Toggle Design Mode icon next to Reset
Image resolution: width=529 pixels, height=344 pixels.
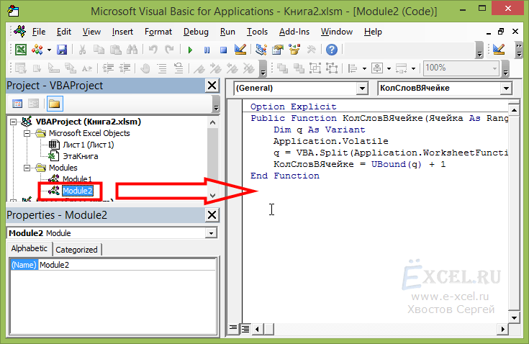[x=240, y=50]
